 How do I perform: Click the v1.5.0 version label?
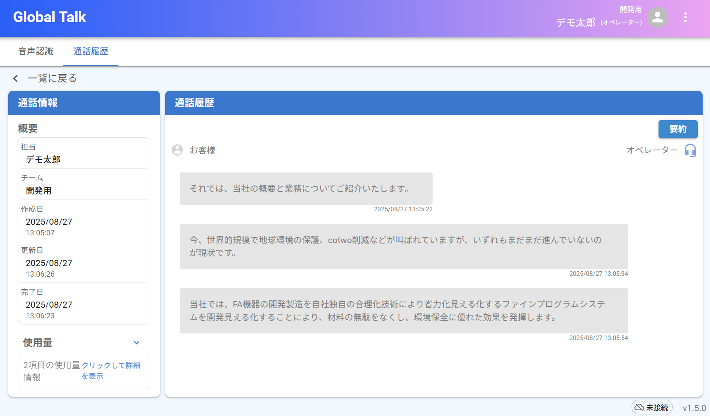click(694, 408)
